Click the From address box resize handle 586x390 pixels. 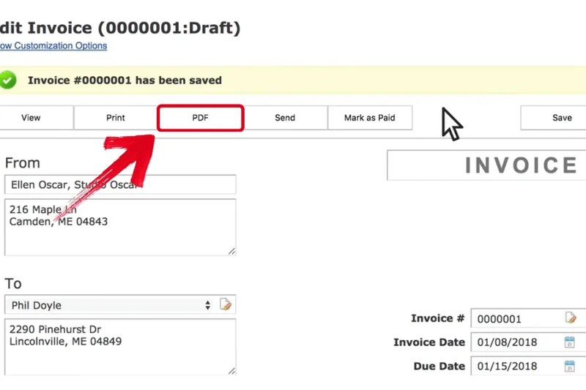pyautogui.click(x=231, y=251)
